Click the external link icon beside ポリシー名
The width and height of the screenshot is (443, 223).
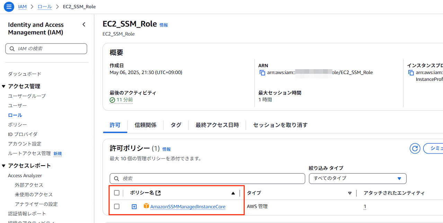(x=158, y=193)
